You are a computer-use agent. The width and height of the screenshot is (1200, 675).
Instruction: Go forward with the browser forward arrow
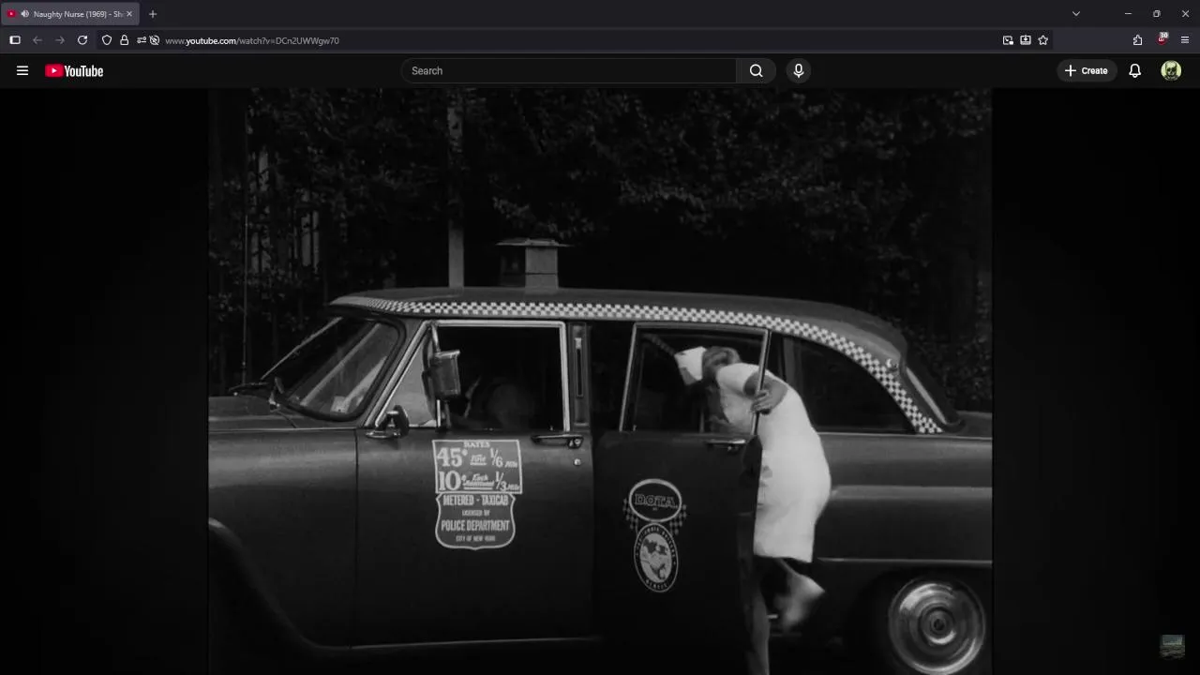click(60, 40)
